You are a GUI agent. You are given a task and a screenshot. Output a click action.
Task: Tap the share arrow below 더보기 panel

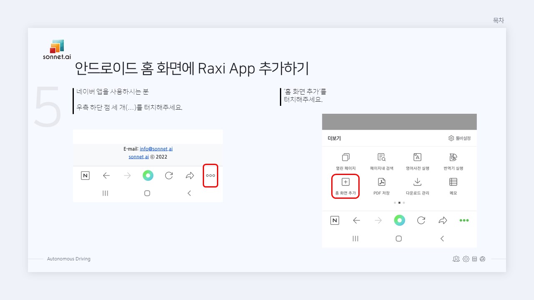(x=443, y=220)
